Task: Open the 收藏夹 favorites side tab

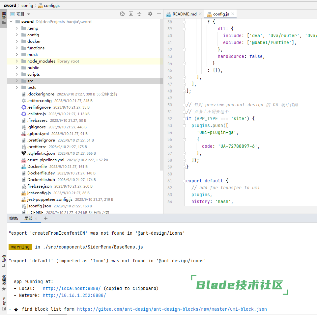Action: click(x=4, y=283)
